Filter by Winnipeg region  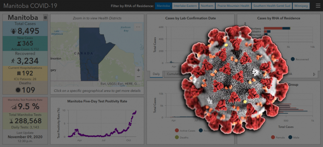point(301,6)
